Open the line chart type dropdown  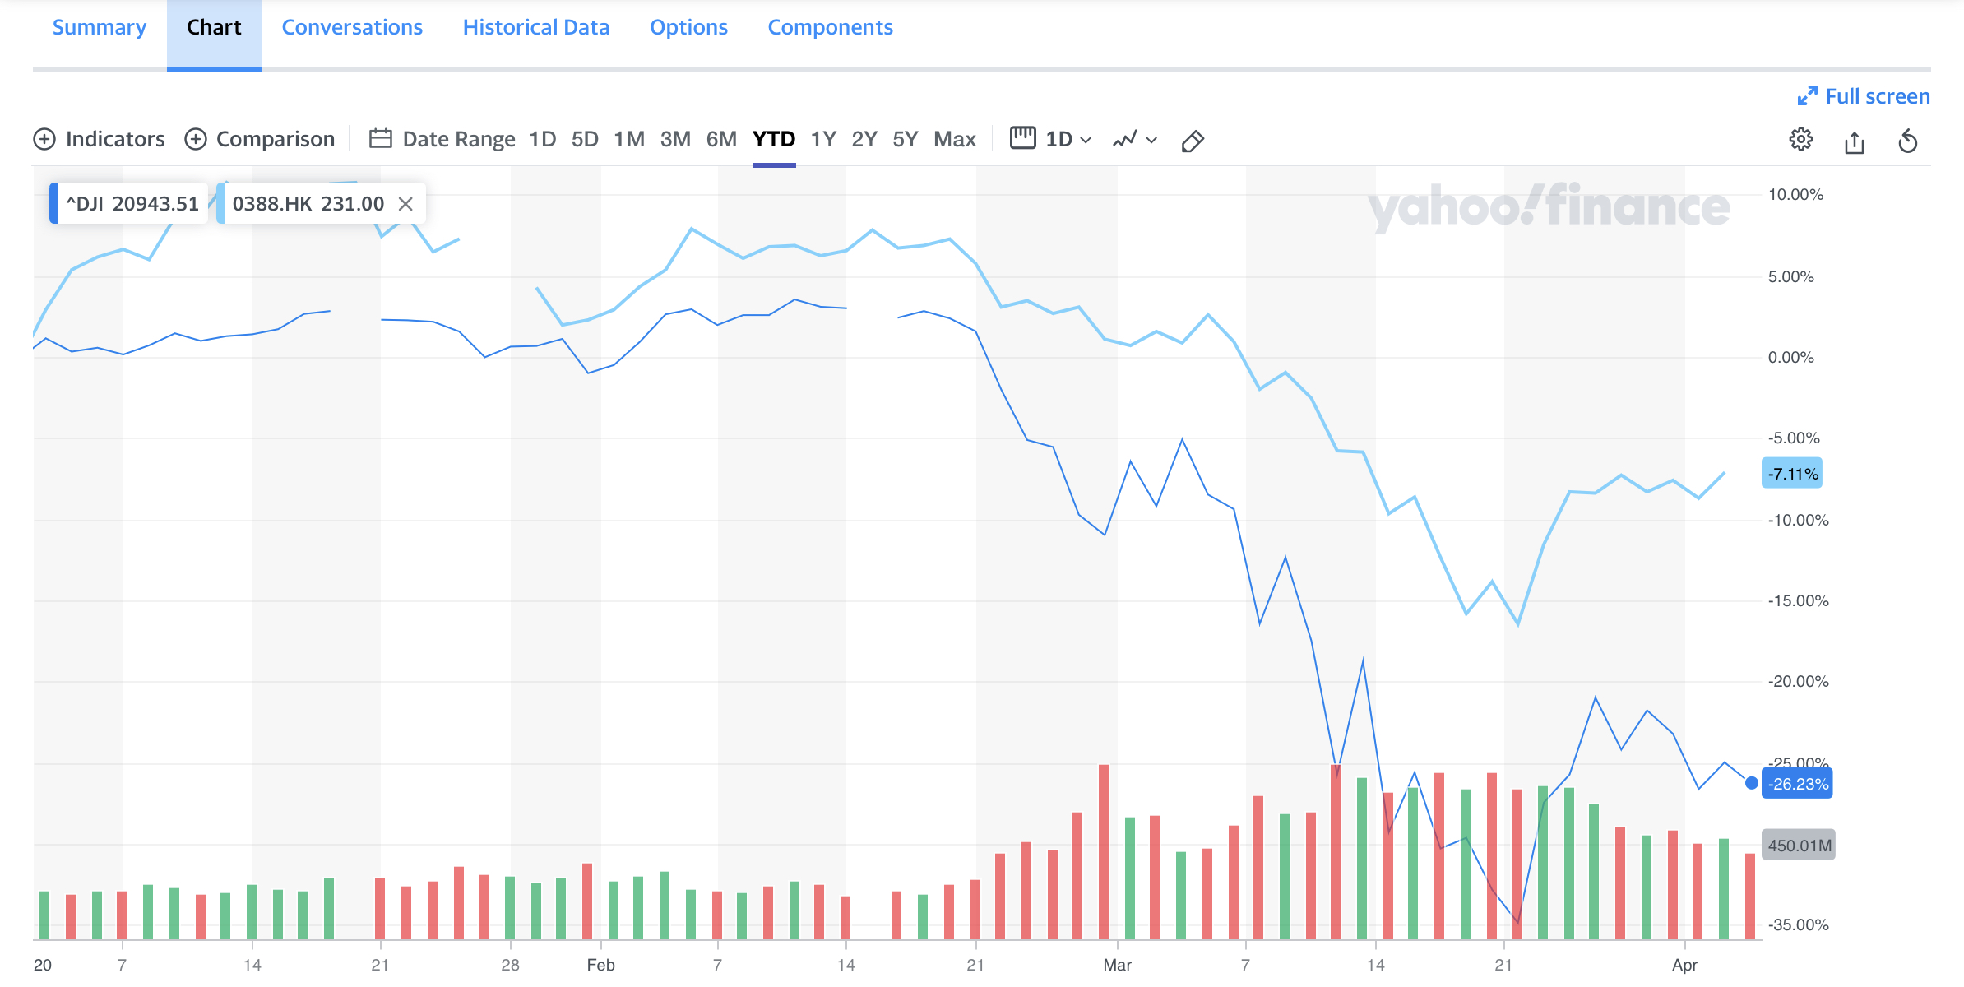[x=1135, y=139]
